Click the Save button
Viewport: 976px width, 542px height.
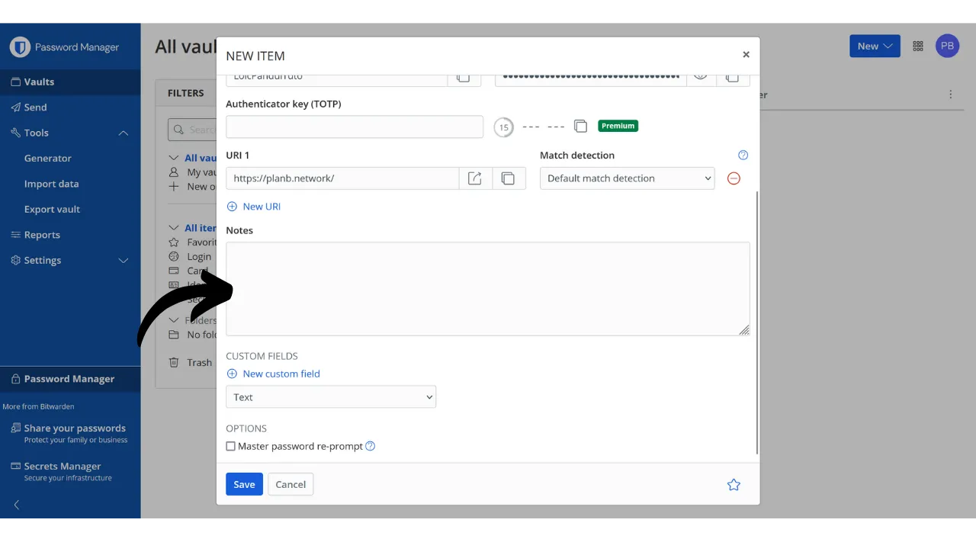point(244,485)
